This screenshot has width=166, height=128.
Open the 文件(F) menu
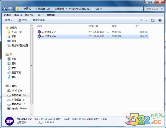pyautogui.click(x=7, y=15)
